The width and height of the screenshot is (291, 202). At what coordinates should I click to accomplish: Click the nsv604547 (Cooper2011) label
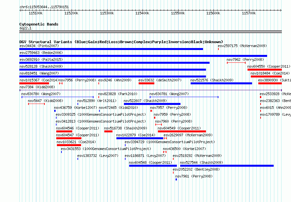pyautogui.click(x=77, y=135)
